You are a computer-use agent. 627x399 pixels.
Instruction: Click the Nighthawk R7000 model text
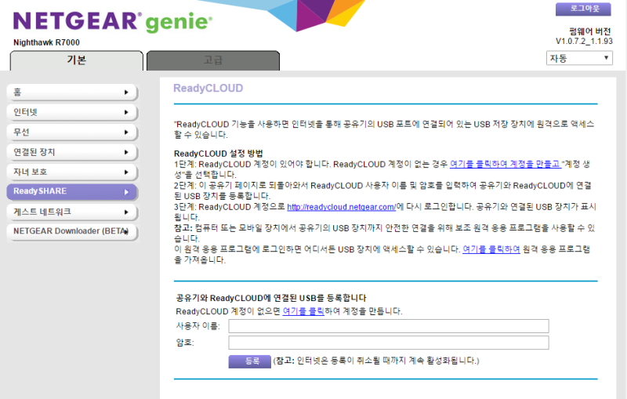tap(46, 42)
